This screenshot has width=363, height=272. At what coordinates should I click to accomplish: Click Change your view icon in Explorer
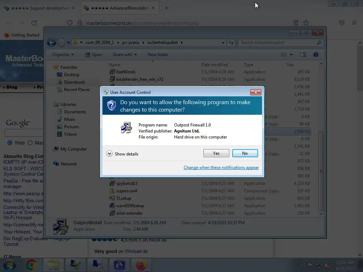284,55
